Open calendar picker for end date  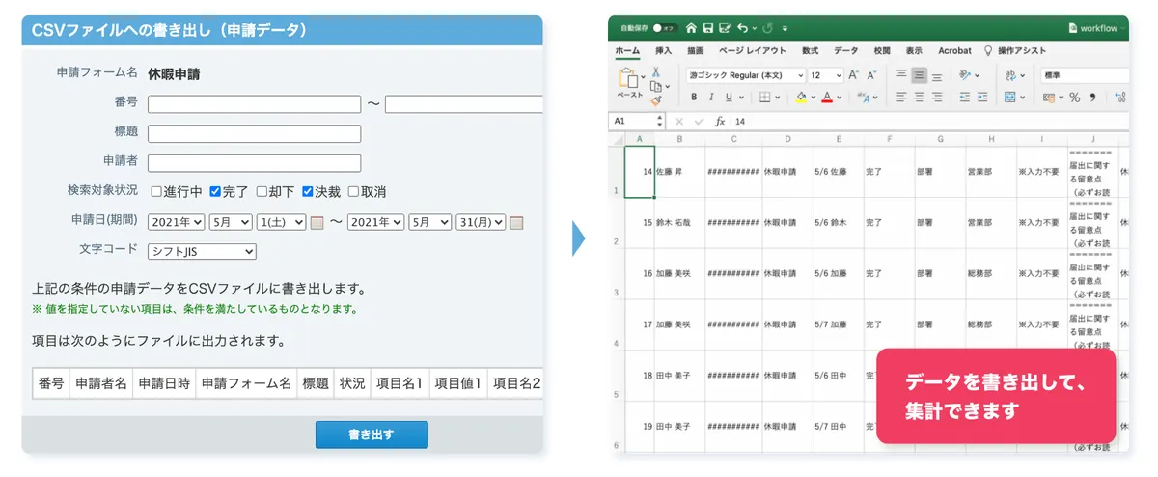(516, 223)
